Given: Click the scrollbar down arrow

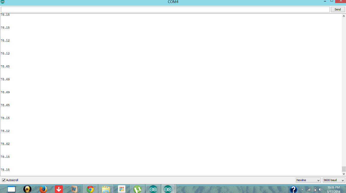Looking at the screenshot, I should click(344, 174).
